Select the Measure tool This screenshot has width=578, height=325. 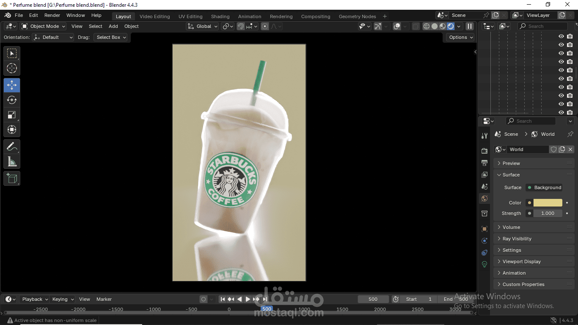[12, 162]
